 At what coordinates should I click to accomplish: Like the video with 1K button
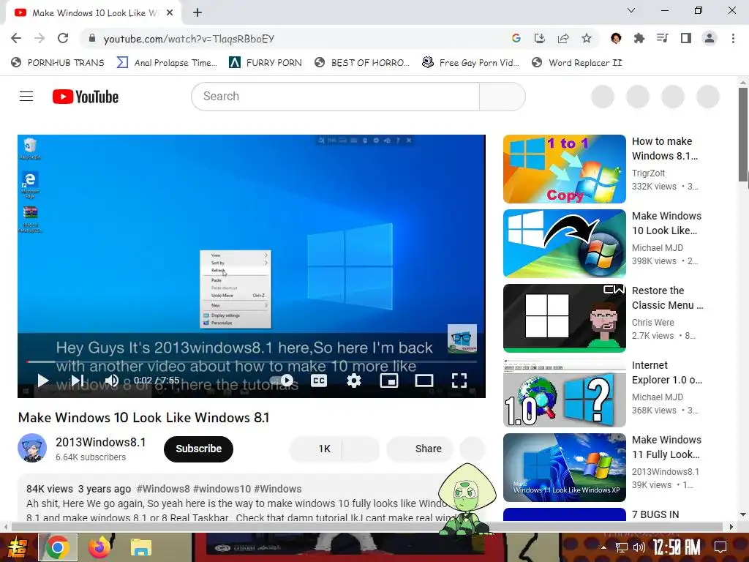316,449
